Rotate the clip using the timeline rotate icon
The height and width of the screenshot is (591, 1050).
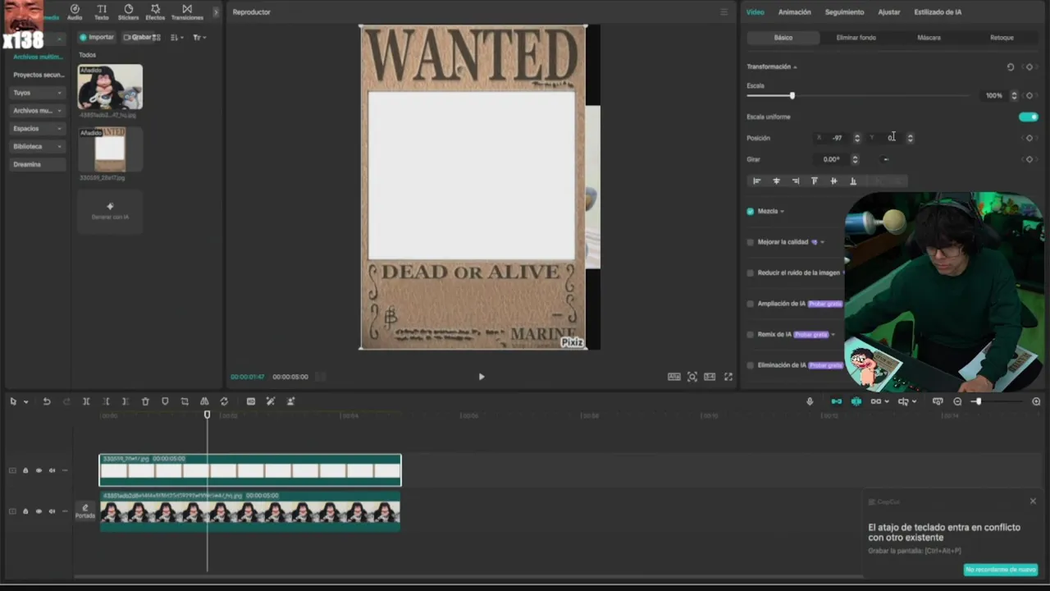pos(224,401)
